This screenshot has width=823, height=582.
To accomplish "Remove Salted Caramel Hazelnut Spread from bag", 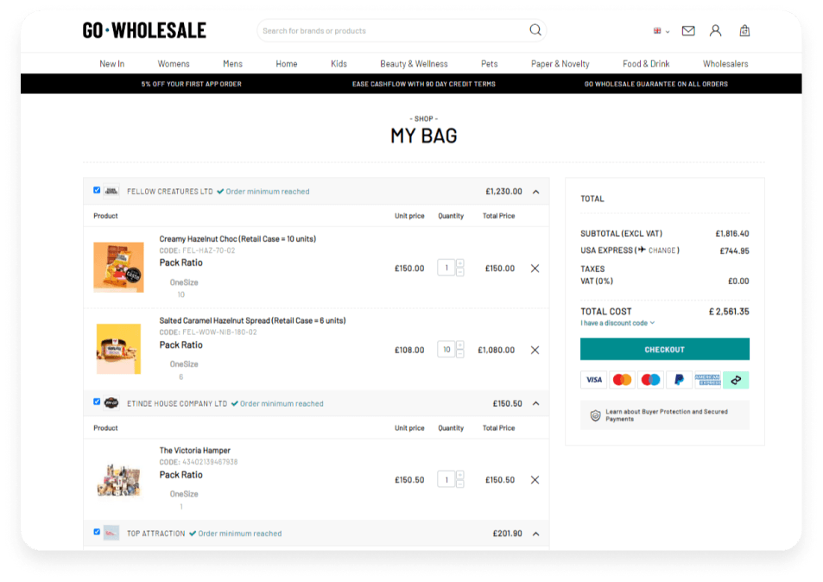I will pos(535,350).
